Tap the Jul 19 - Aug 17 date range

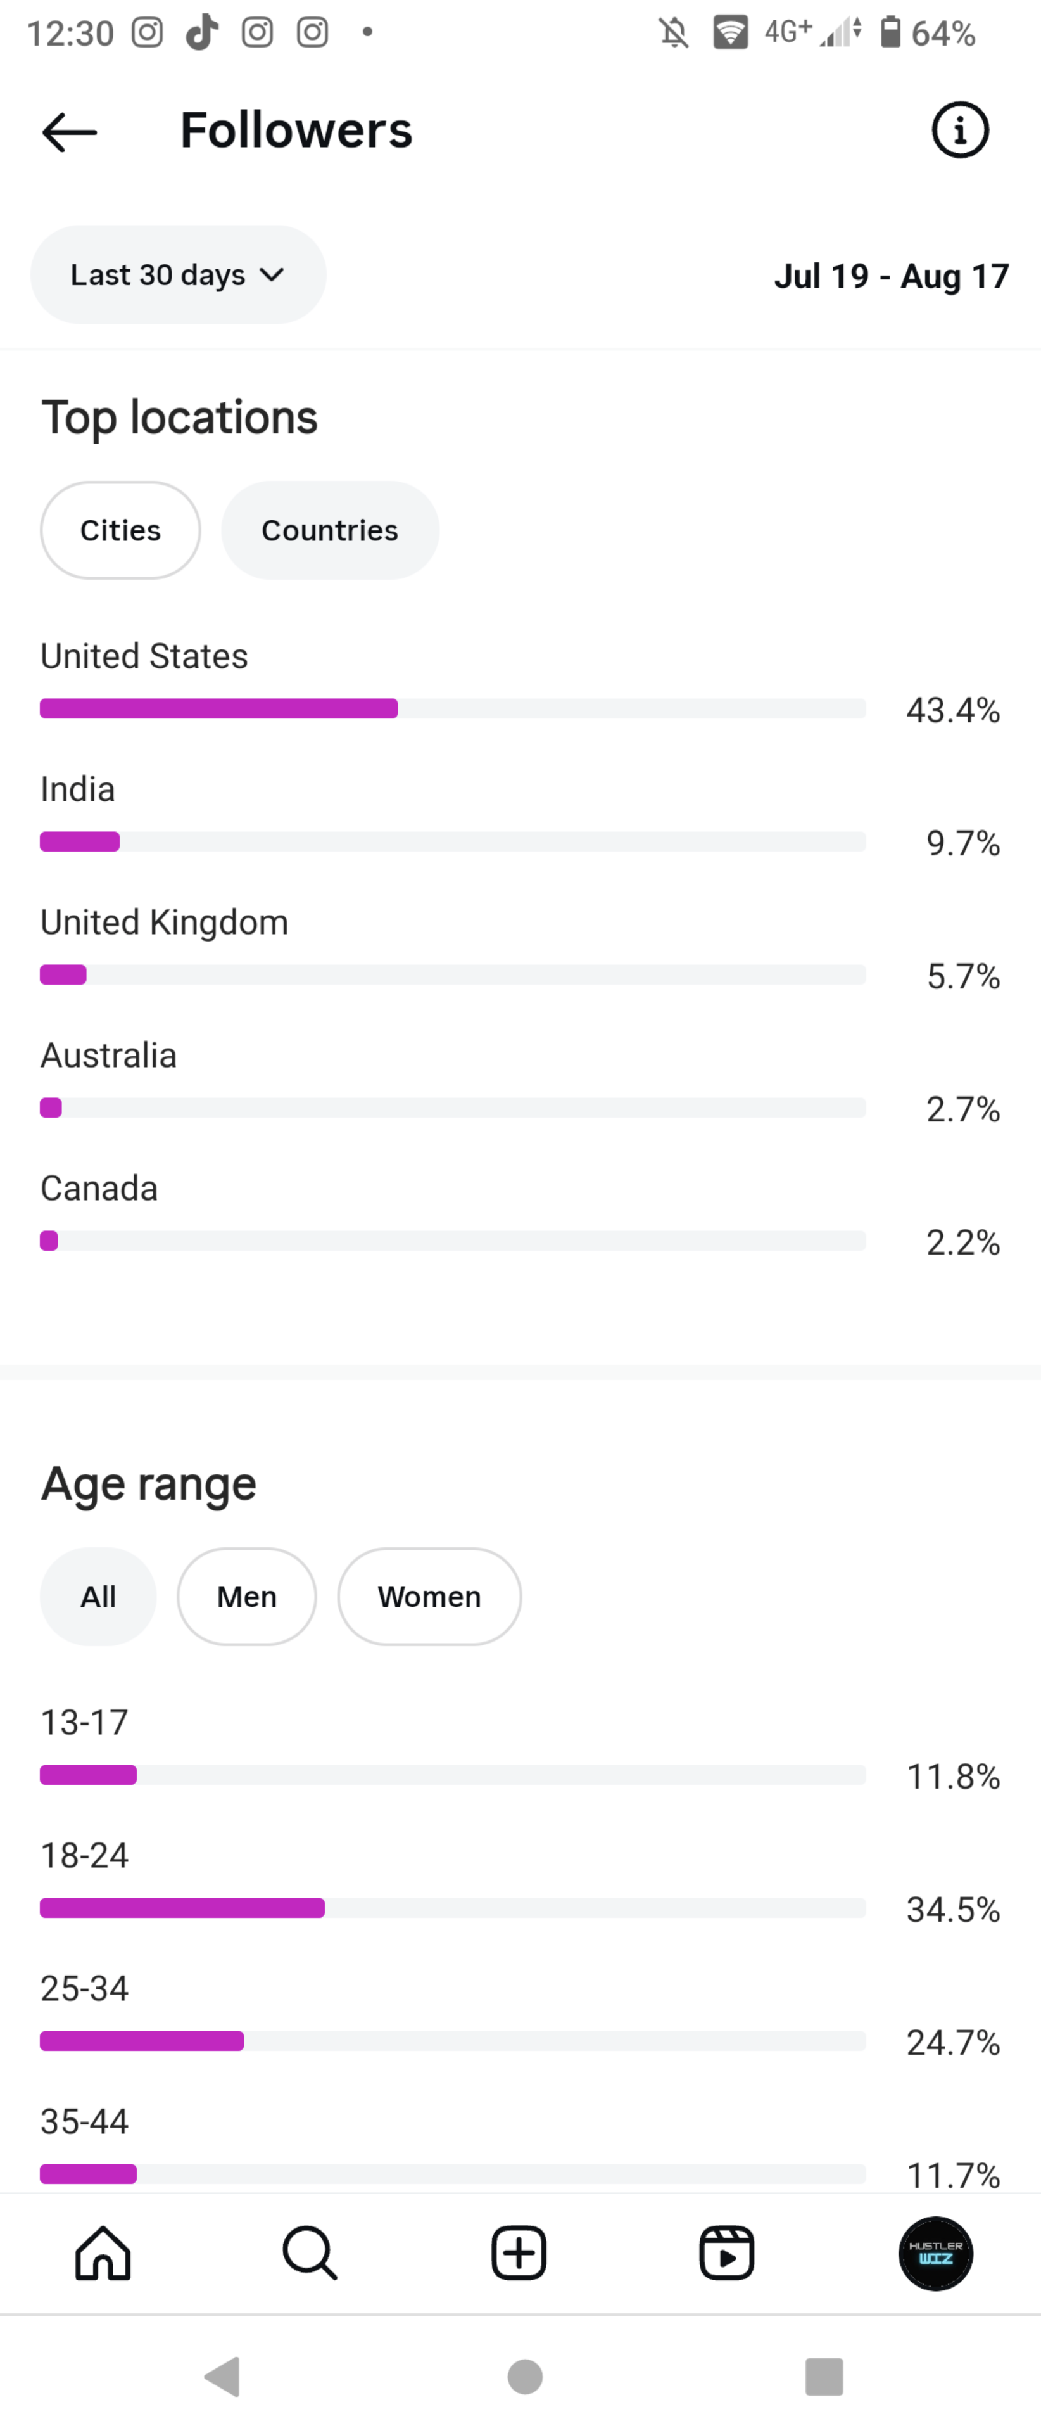click(x=892, y=276)
